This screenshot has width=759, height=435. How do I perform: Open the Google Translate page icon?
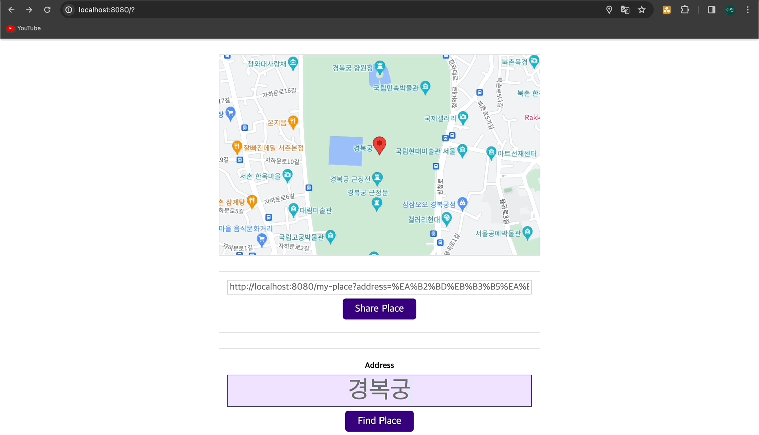625,10
